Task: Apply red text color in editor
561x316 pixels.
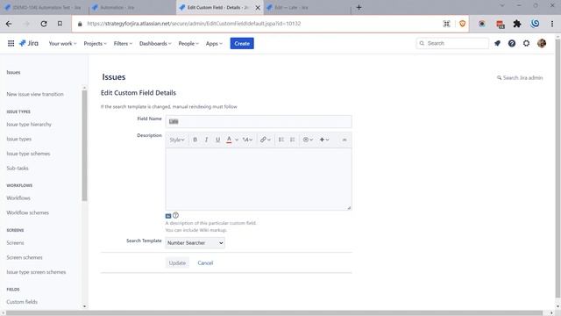Action: point(229,140)
